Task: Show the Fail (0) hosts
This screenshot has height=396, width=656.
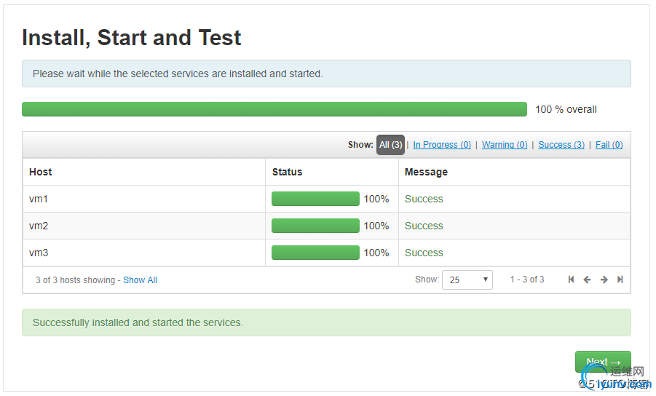Action: (609, 145)
